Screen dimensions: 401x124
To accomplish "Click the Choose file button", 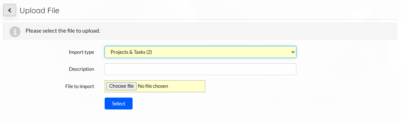I will click(x=121, y=86).
